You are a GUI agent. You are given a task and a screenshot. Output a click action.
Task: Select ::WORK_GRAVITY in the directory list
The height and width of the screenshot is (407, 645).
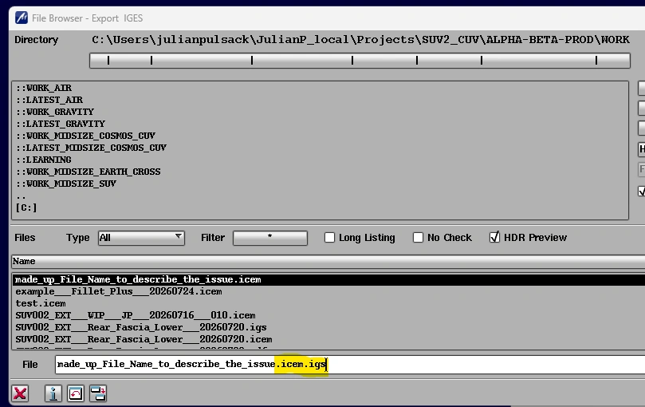click(x=55, y=112)
